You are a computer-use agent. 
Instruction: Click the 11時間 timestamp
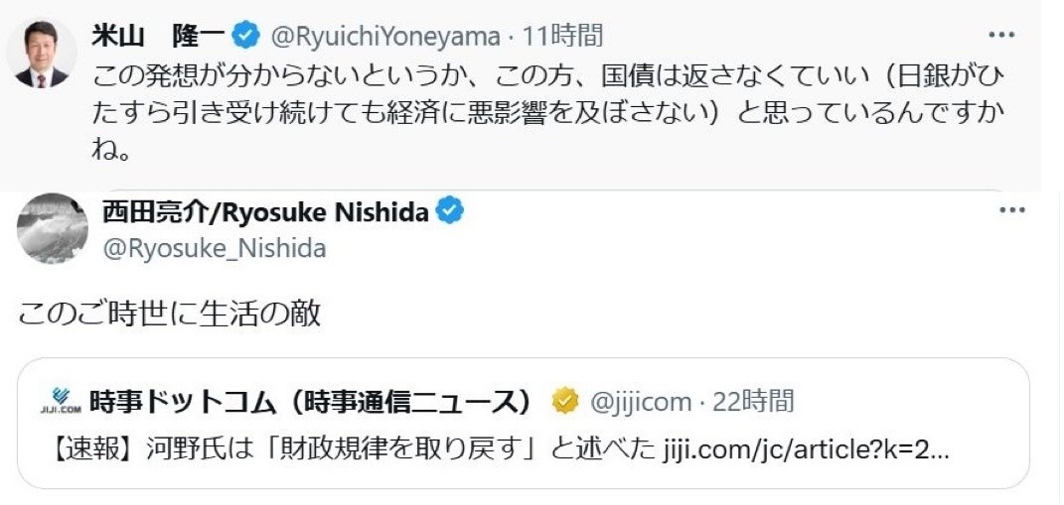pos(562,37)
